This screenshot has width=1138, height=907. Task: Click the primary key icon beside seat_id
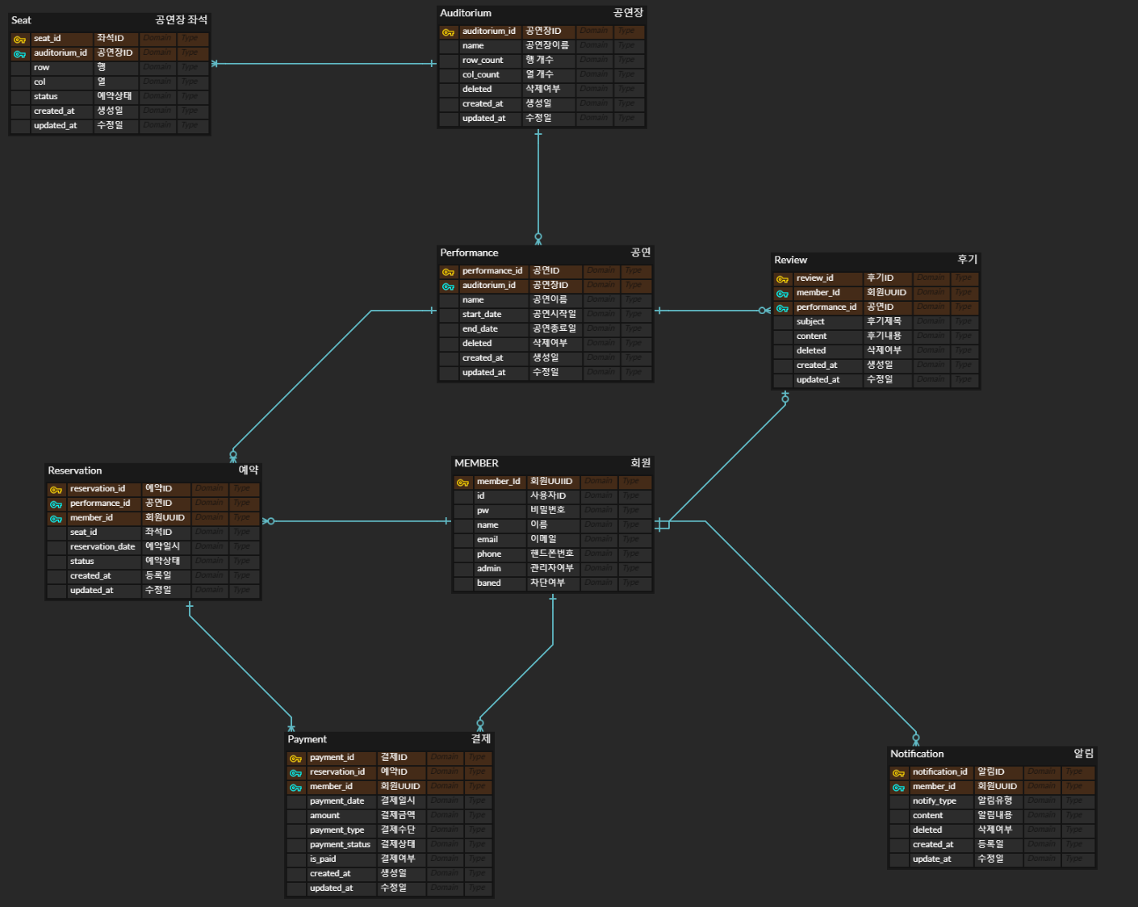(19, 40)
